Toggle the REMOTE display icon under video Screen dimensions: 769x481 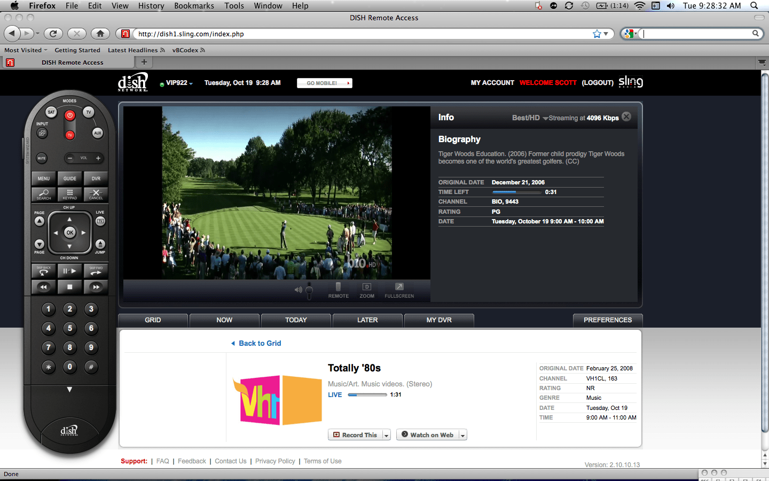(x=338, y=290)
